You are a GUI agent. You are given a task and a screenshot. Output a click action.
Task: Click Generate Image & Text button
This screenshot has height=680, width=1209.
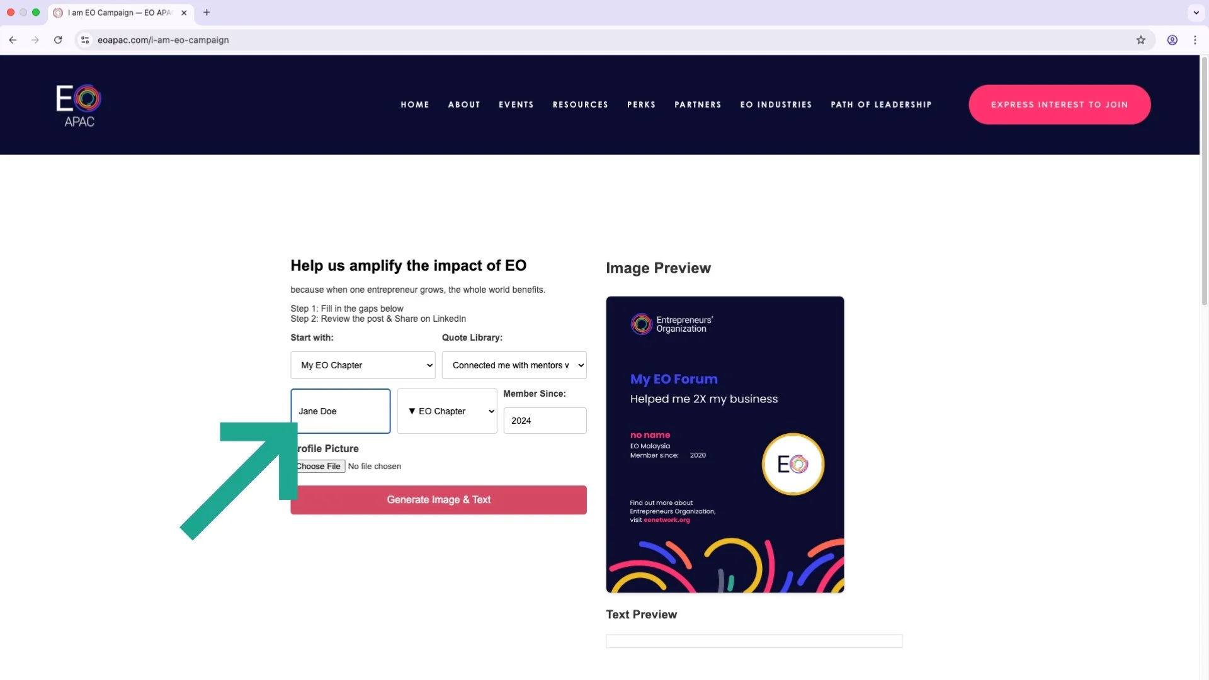point(438,500)
